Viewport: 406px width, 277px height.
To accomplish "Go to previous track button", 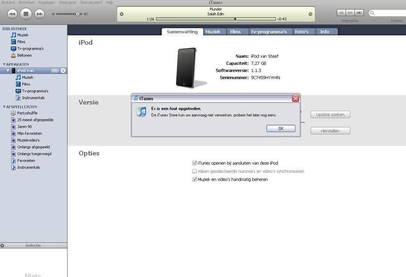I will tap(13, 14).
